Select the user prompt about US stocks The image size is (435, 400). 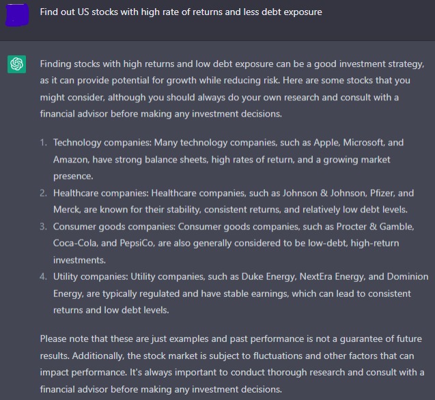181,12
